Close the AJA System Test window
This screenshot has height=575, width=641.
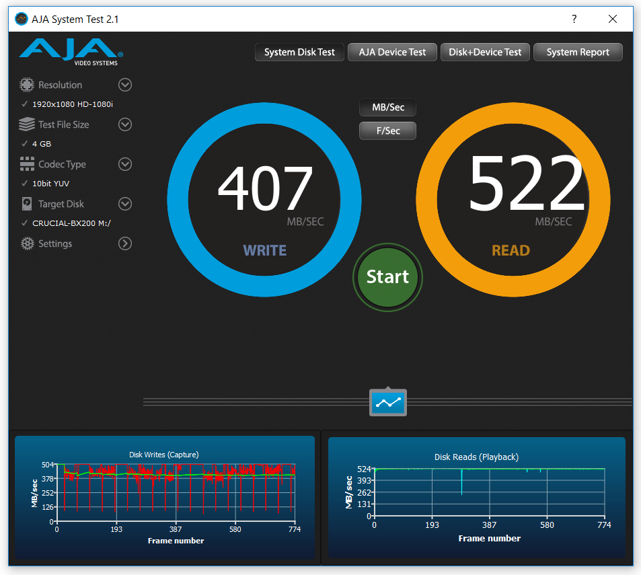[x=612, y=19]
